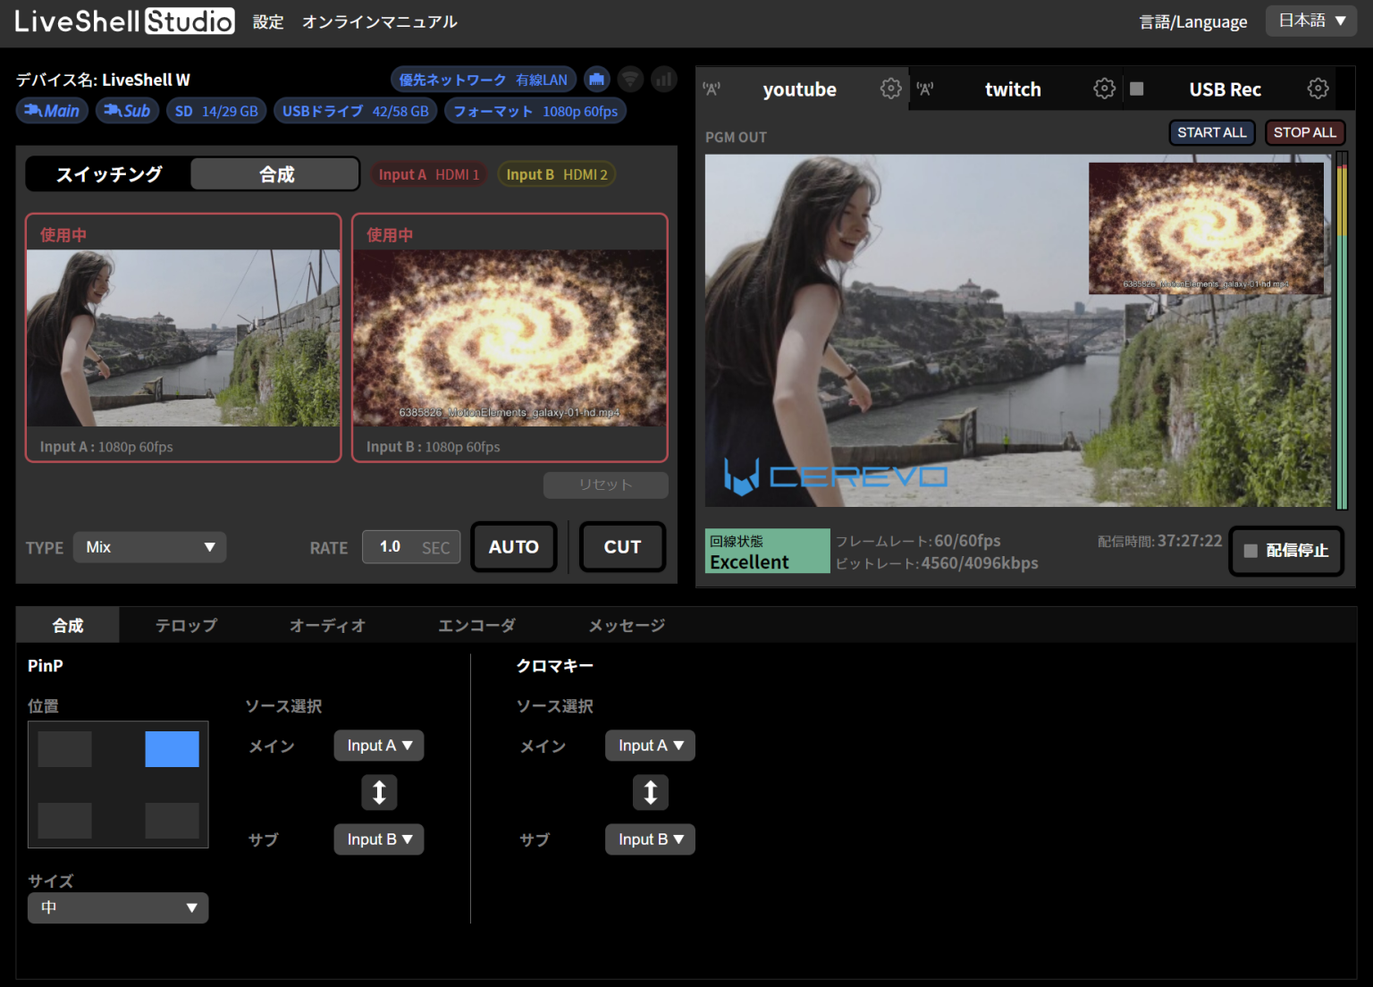Select the top-right PinP position
The image size is (1373, 987).
(x=172, y=749)
